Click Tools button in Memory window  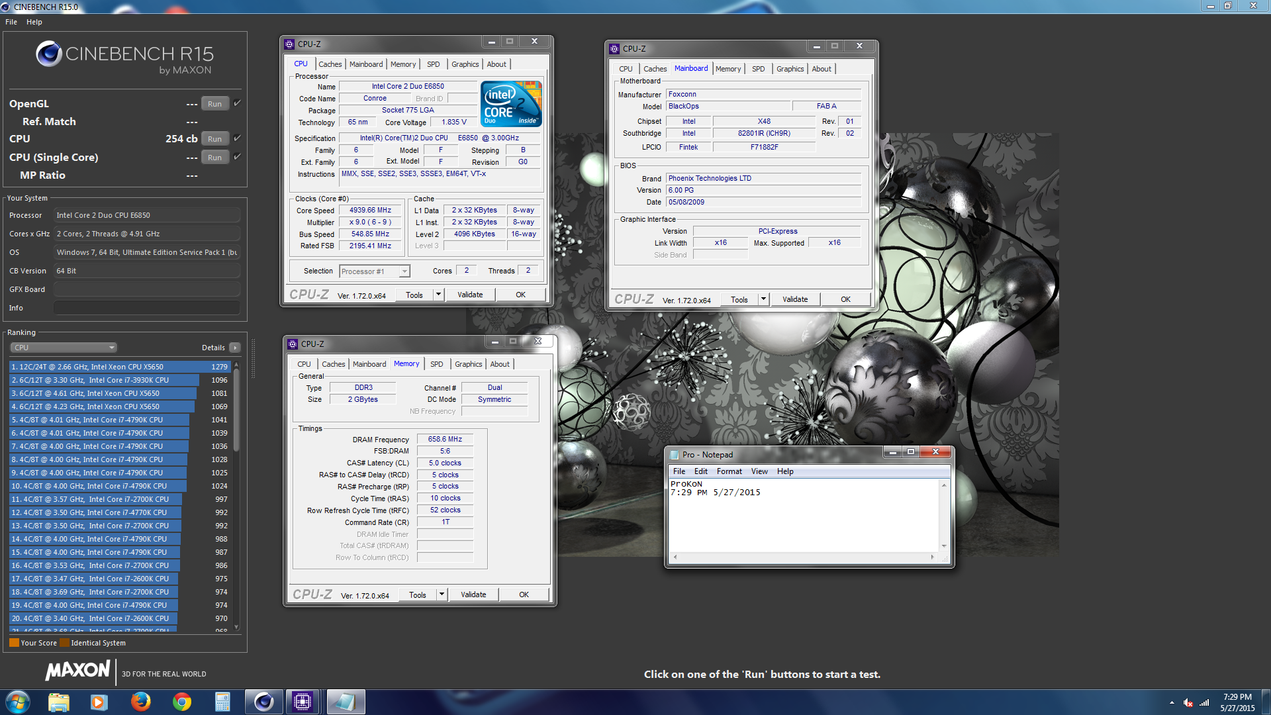(417, 595)
